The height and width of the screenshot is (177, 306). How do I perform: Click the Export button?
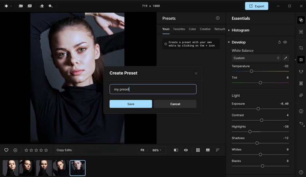[x=256, y=6]
